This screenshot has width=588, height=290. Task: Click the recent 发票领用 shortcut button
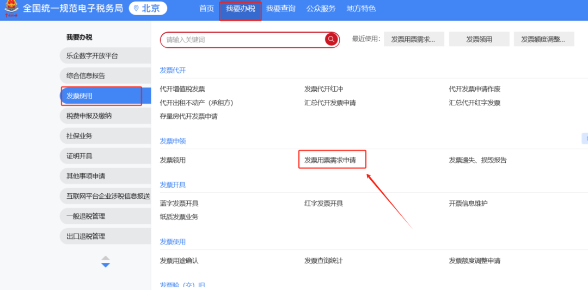479,39
